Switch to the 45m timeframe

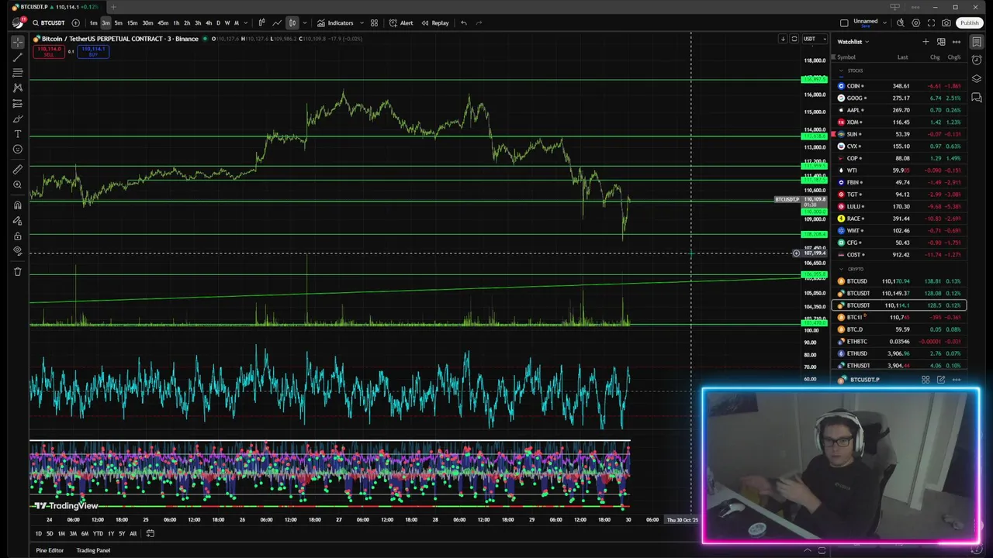click(x=163, y=22)
